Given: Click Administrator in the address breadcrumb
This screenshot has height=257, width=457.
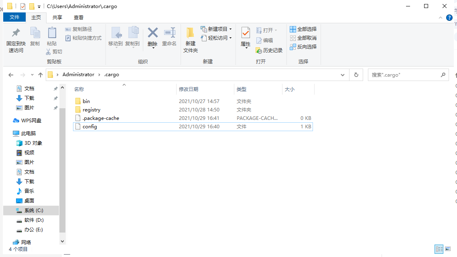Looking at the screenshot, I should tap(78, 75).
